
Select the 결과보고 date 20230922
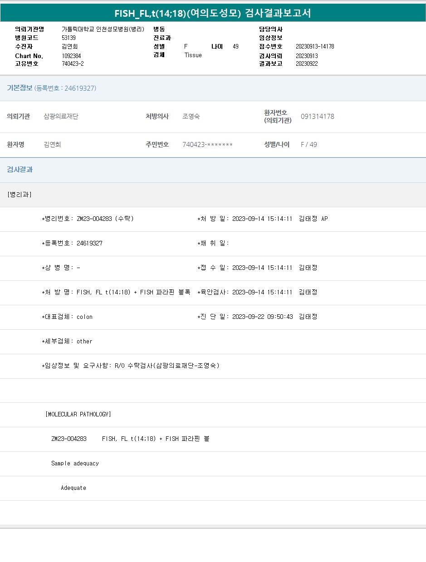[307, 64]
